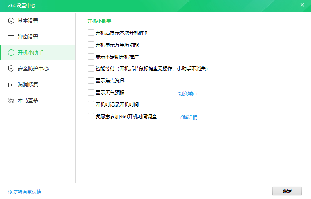
Task: Click the 切换城市 link
Action: point(188,93)
